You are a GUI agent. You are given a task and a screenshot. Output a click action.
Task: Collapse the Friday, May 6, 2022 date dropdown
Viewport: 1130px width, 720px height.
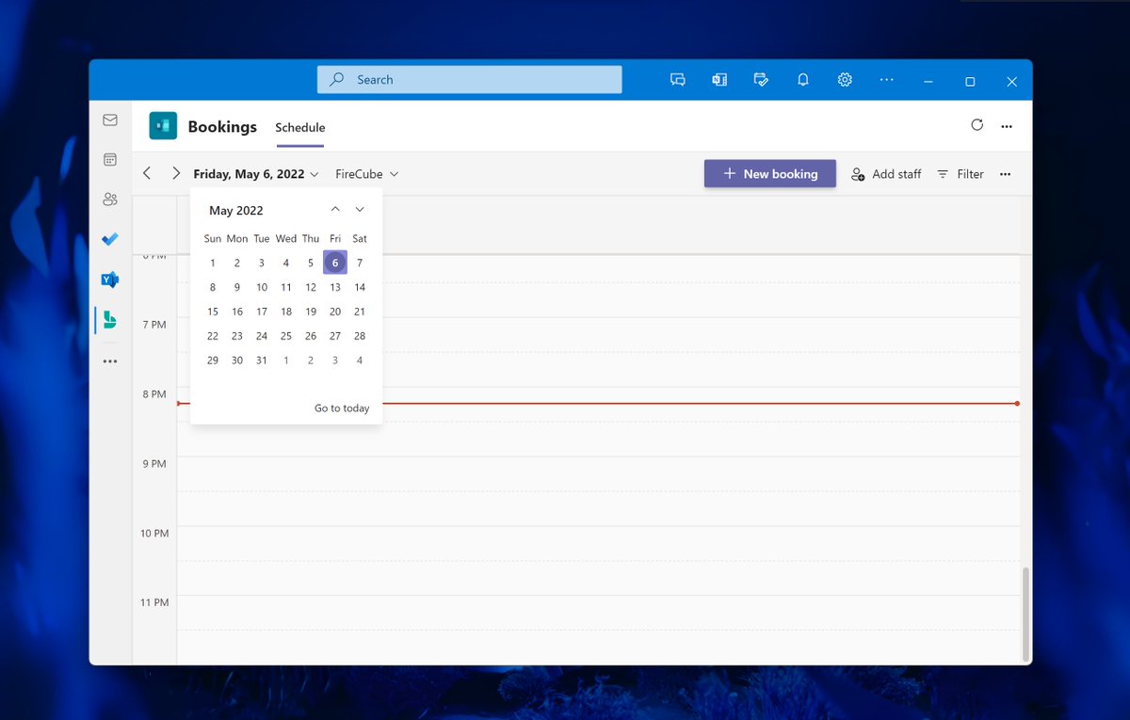click(256, 174)
